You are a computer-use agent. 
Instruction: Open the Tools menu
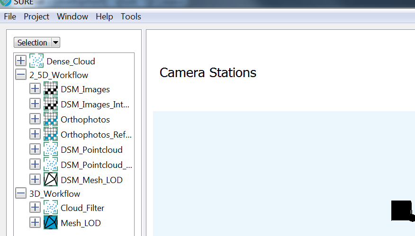click(x=131, y=17)
